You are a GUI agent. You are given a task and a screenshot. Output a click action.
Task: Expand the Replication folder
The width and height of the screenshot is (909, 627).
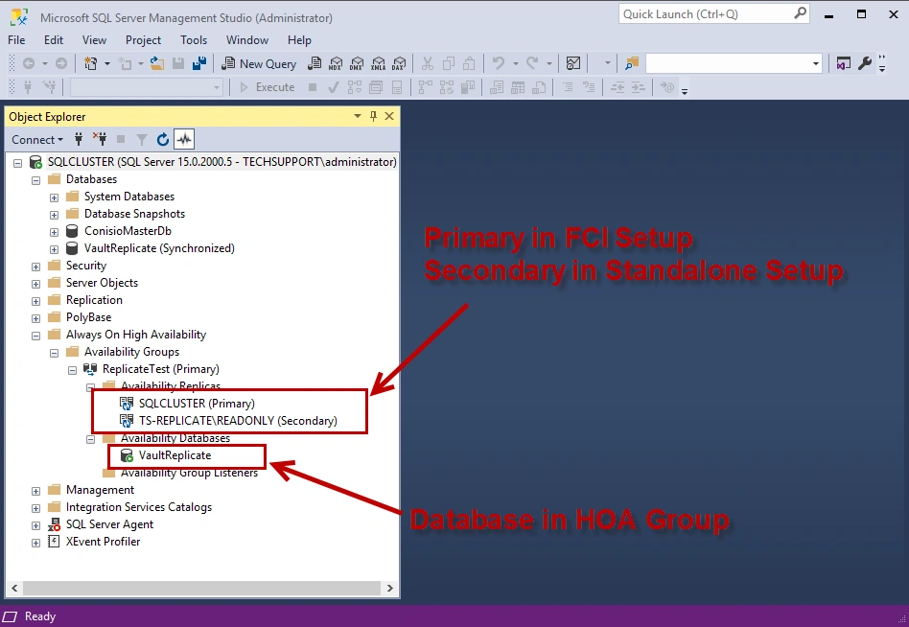35,301
